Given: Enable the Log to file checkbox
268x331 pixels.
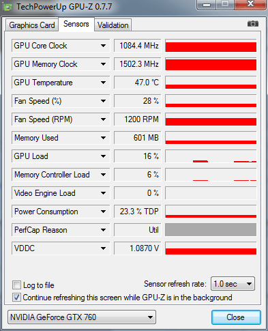Looking at the screenshot, I should (16, 285).
